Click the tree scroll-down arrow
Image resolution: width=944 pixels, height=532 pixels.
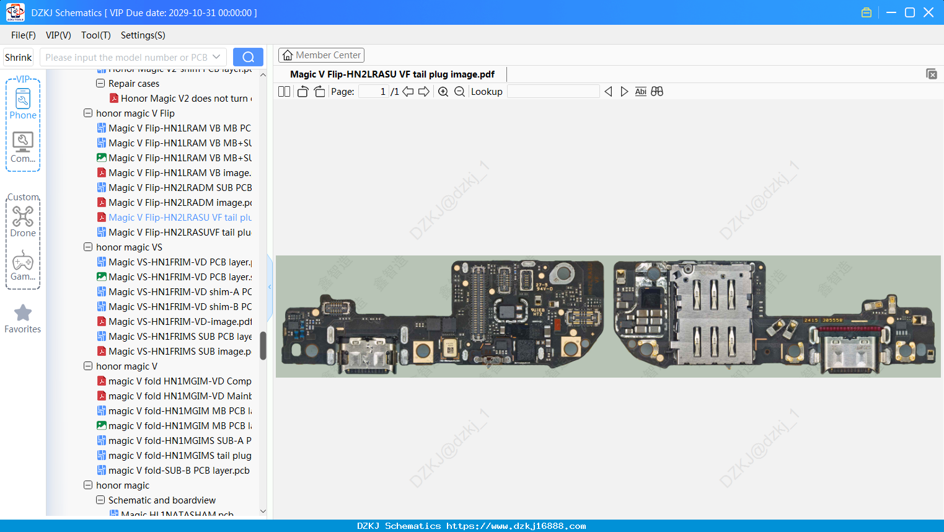(x=263, y=512)
